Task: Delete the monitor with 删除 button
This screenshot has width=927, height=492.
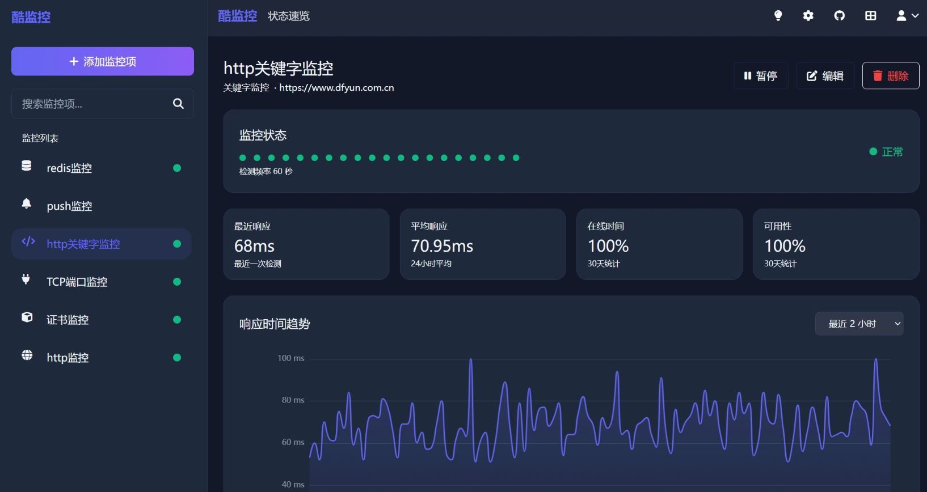Action: pyautogui.click(x=890, y=76)
